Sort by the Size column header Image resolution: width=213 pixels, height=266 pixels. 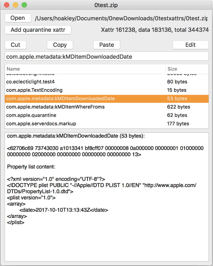point(187,69)
